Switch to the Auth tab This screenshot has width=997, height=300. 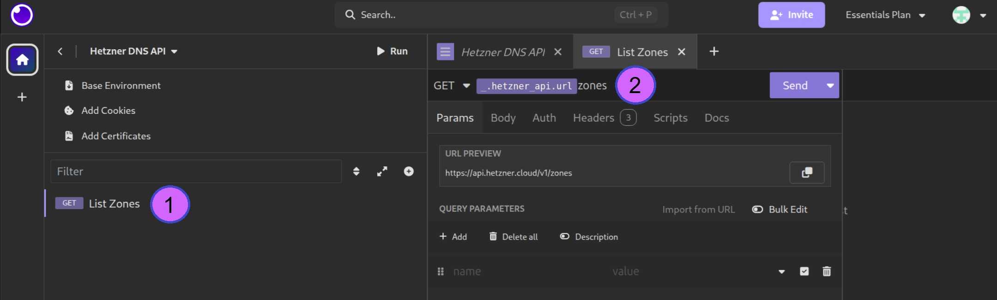click(544, 118)
